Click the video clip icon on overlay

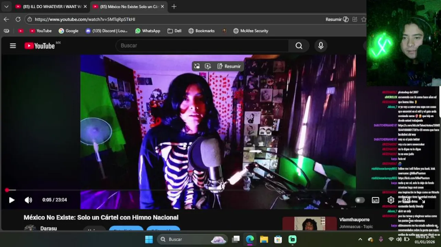(x=208, y=66)
